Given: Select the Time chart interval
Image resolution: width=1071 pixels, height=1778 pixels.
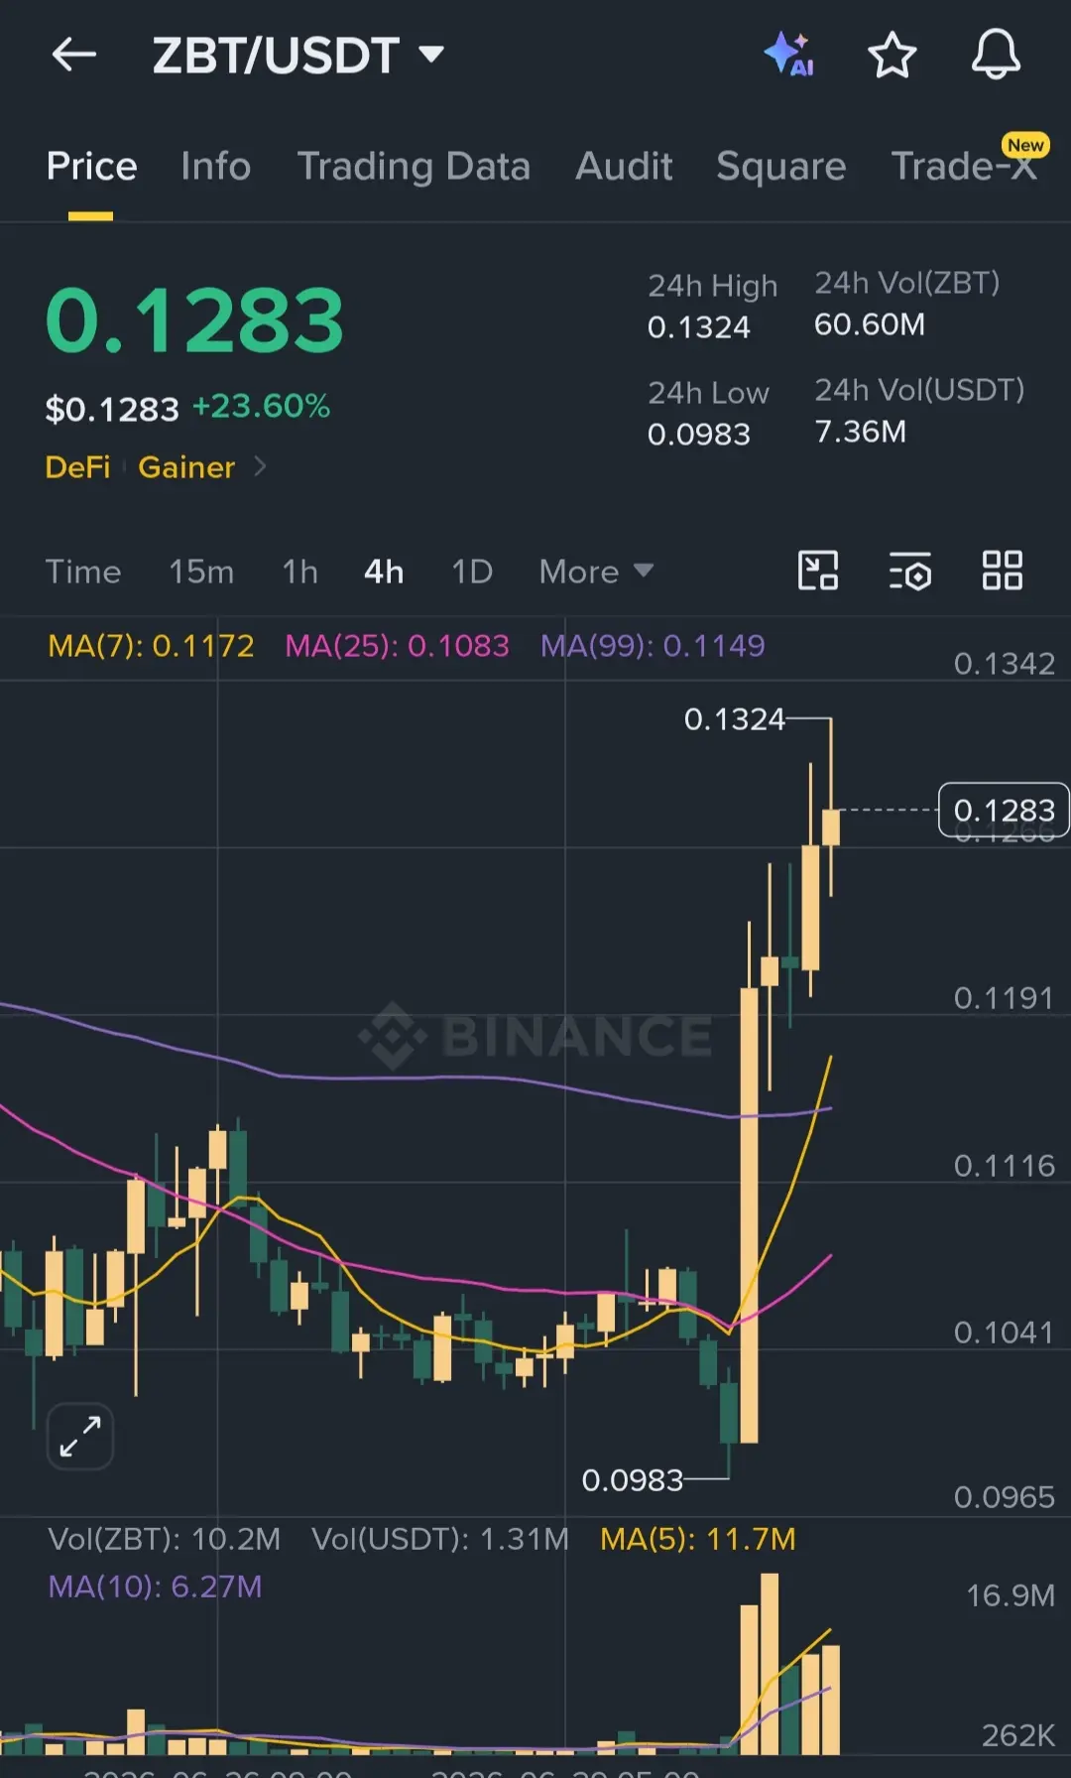Looking at the screenshot, I should [83, 571].
